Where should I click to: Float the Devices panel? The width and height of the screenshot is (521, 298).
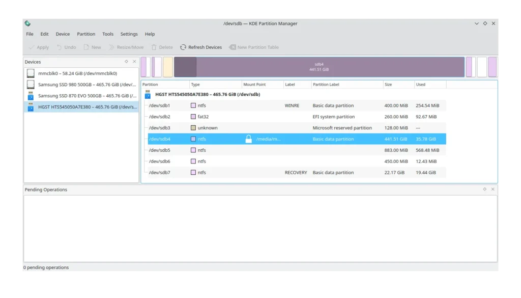pos(127,62)
